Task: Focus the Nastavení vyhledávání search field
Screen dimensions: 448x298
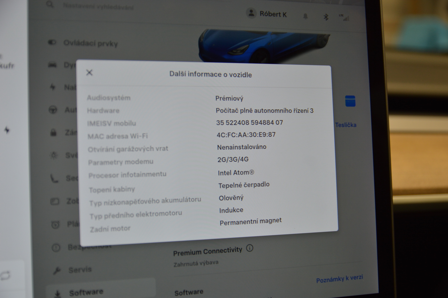Action: click(x=98, y=7)
